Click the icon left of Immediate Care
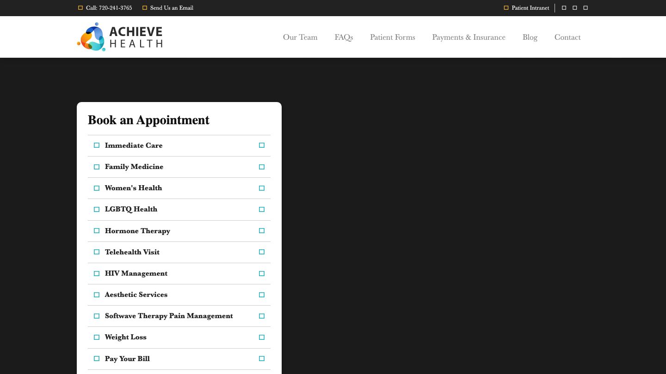Screen dimensions: 666x374 pos(97,145)
